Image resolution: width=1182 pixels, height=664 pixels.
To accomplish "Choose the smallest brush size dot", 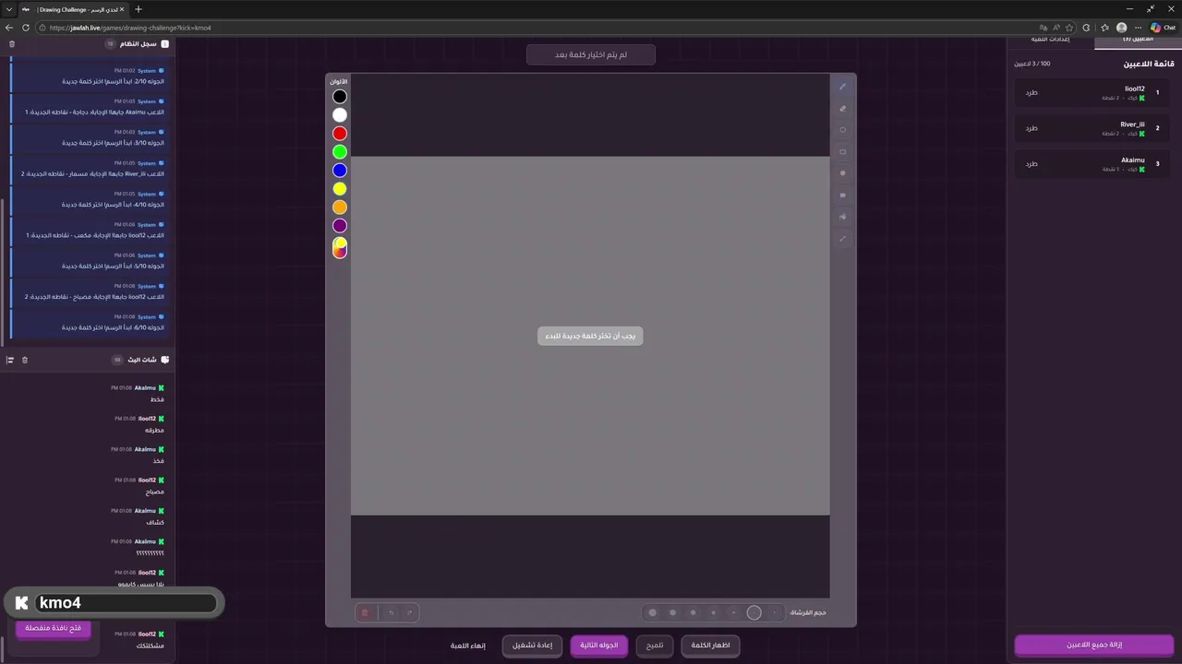I will 775,612.
